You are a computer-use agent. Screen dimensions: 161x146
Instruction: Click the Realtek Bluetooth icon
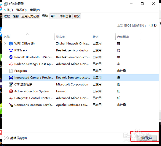(x=11, y=57)
